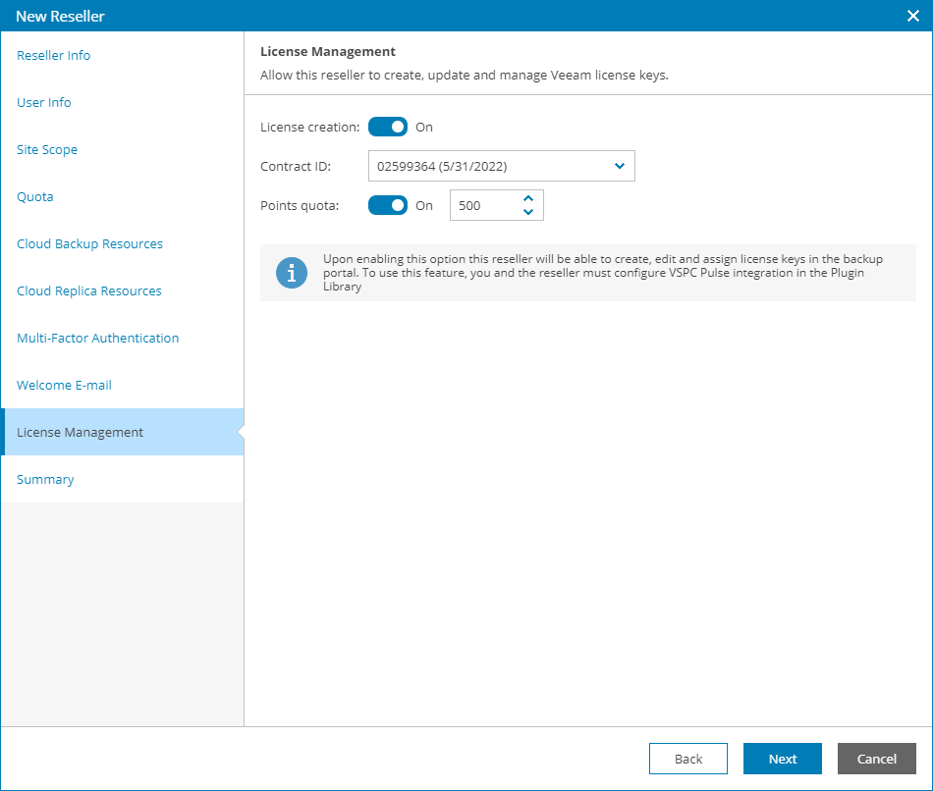This screenshot has width=933, height=791.
Task: Close the New Reseller dialog
Action: tap(912, 16)
